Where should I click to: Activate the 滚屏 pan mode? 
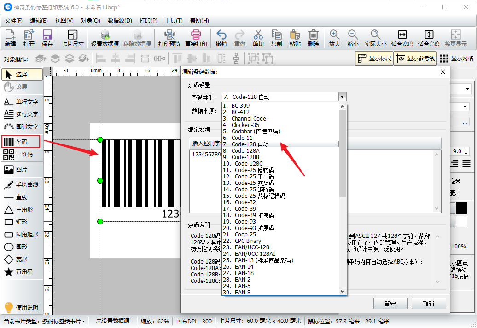(x=22, y=87)
